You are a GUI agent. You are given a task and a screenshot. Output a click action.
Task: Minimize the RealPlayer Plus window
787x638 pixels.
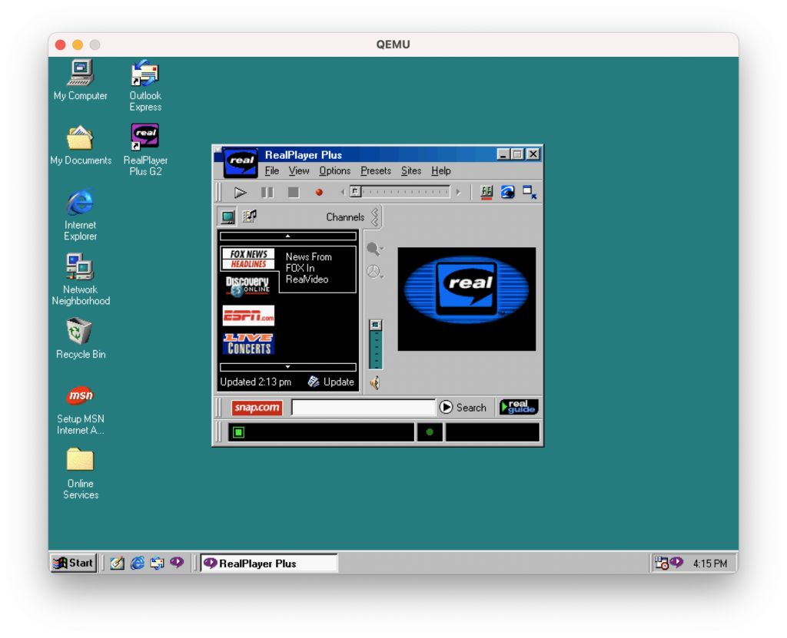[x=503, y=154]
